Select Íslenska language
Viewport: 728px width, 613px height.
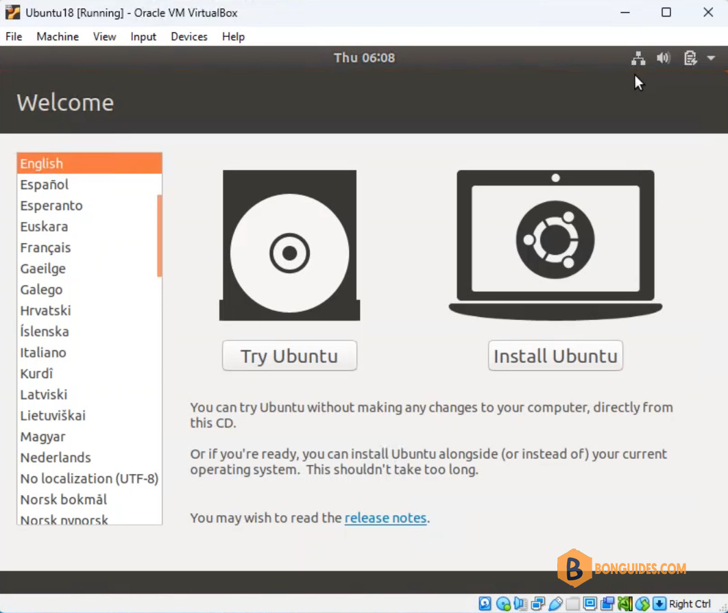click(x=90, y=331)
